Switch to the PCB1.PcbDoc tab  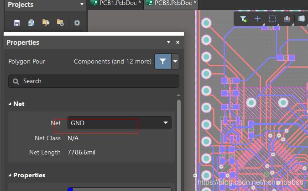(x=116, y=3)
